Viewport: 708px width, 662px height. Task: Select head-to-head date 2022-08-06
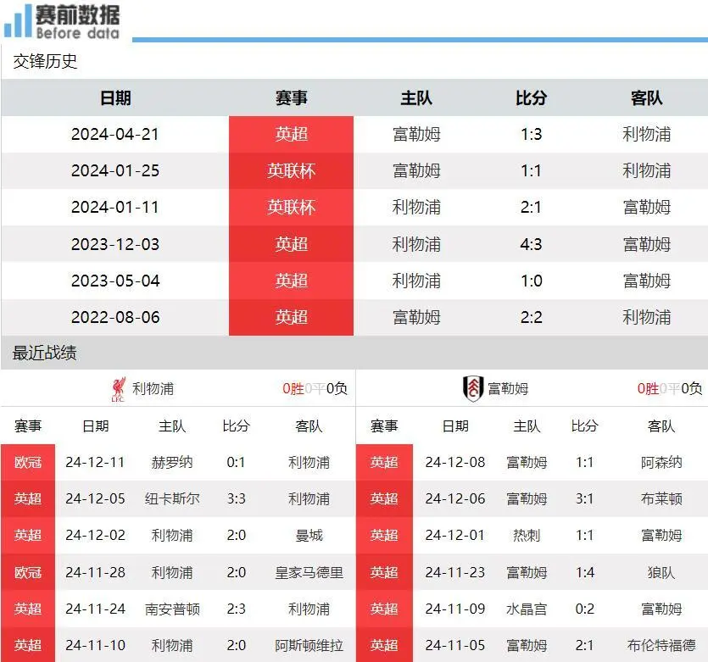coord(115,317)
